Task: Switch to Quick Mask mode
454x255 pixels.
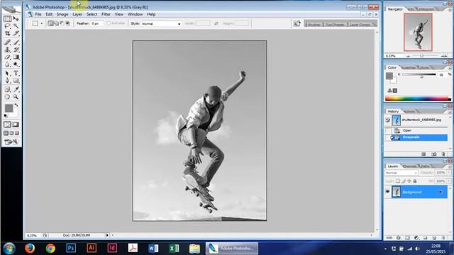Action: point(16,125)
